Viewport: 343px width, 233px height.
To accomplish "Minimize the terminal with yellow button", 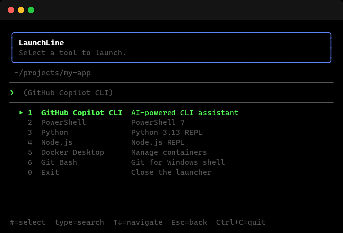I will [x=21, y=10].
